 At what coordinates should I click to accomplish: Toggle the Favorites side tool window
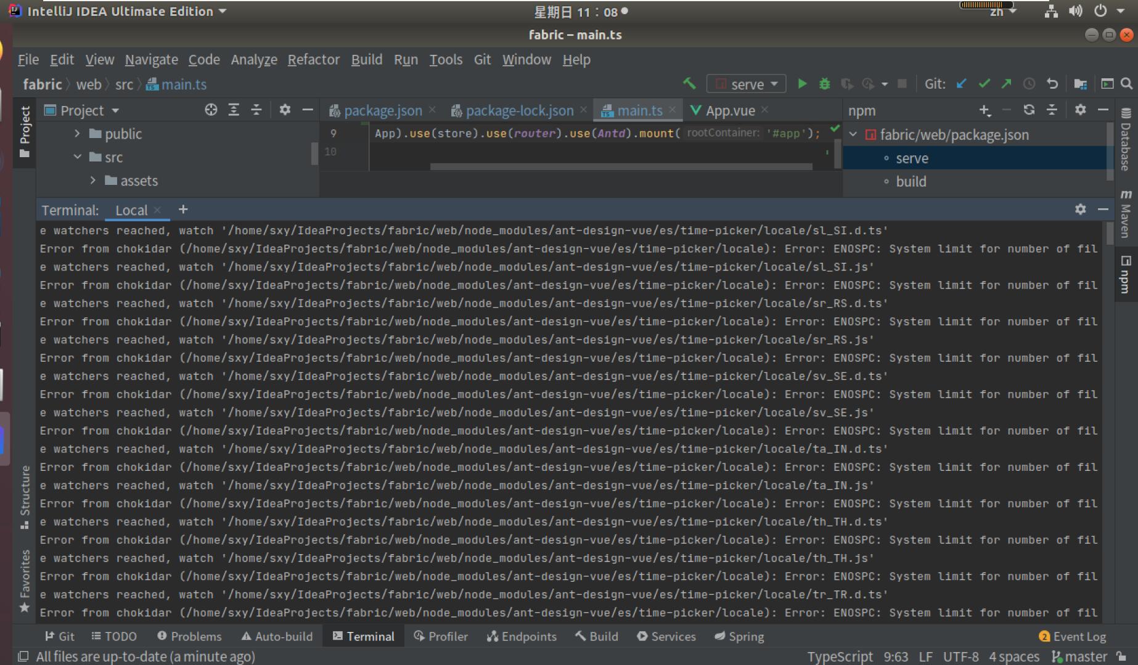pyautogui.click(x=25, y=581)
